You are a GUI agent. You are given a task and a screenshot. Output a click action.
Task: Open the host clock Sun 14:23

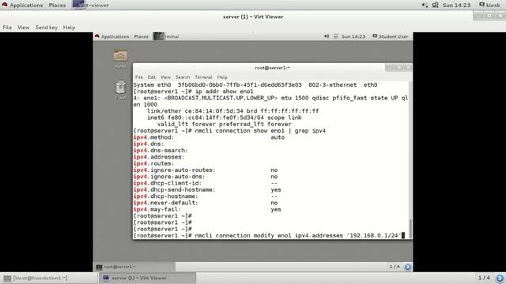[456, 6]
